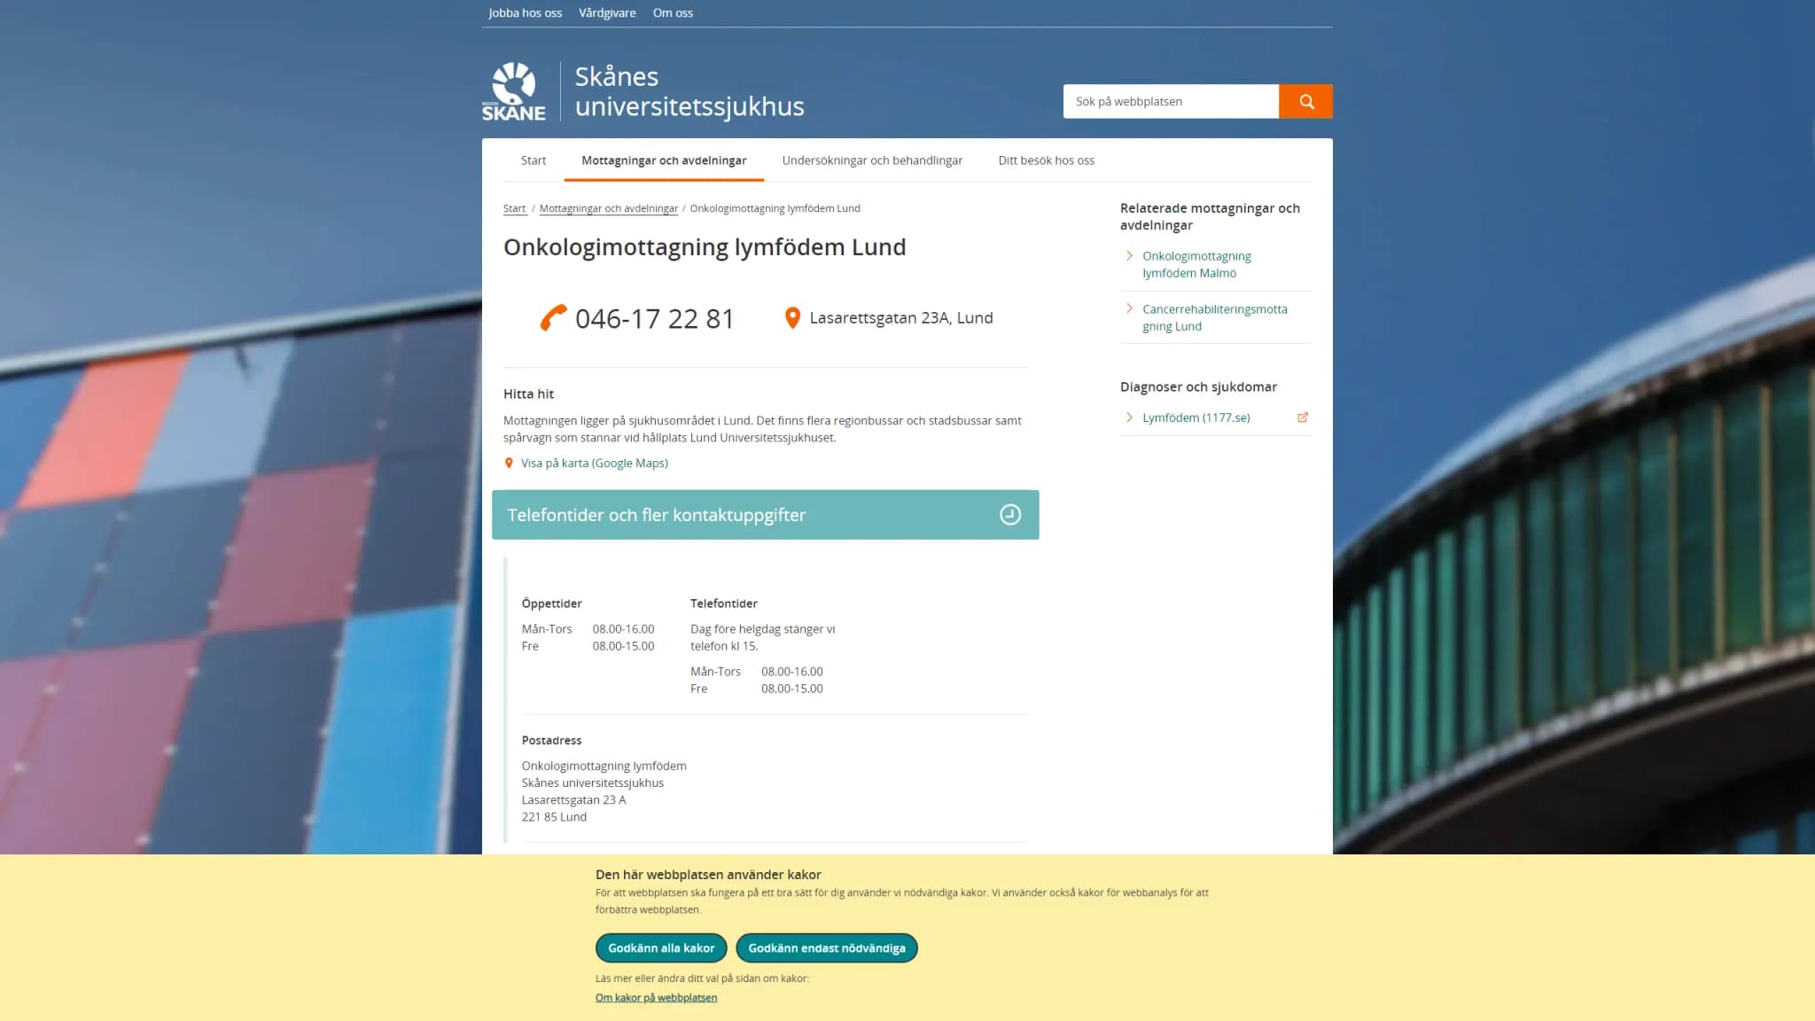Click the Postadress heading
Image resolution: width=1815 pixels, height=1021 pixels.
(x=551, y=741)
